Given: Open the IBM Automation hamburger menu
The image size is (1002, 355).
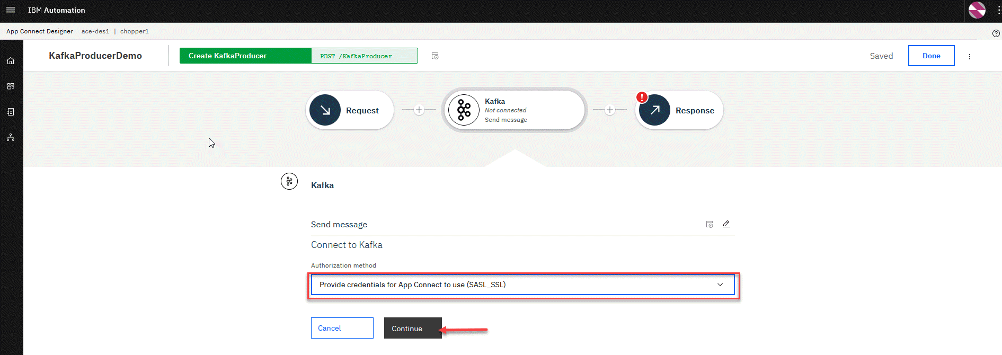Looking at the screenshot, I should click(x=11, y=10).
